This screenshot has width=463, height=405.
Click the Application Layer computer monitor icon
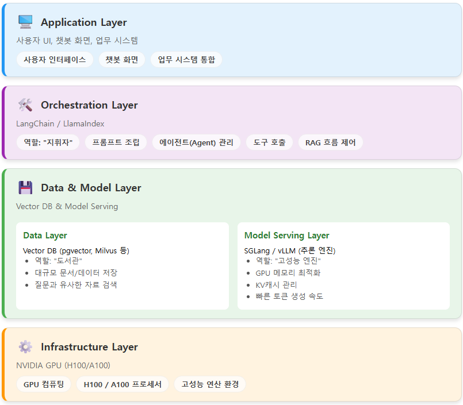coord(25,22)
